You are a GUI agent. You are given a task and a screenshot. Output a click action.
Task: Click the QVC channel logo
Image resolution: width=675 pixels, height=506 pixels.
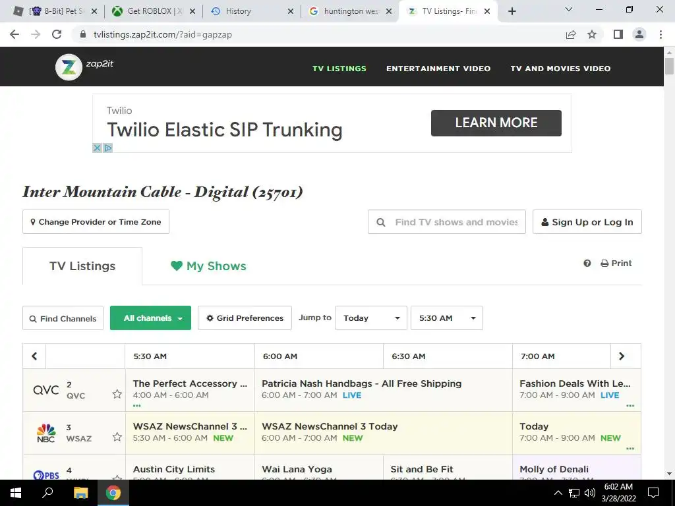[x=46, y=390]
